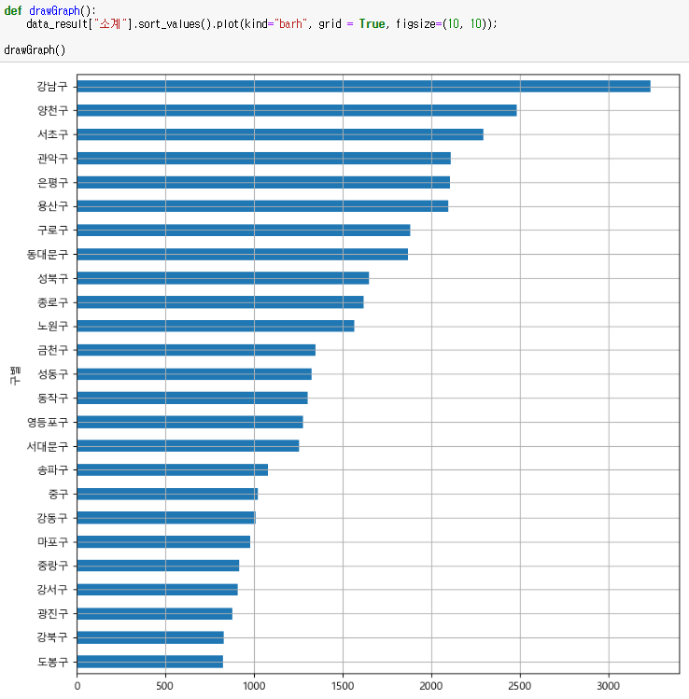Click the 구로구 axis label
This screenshot has height=699, width=689.
click(52, 230)
